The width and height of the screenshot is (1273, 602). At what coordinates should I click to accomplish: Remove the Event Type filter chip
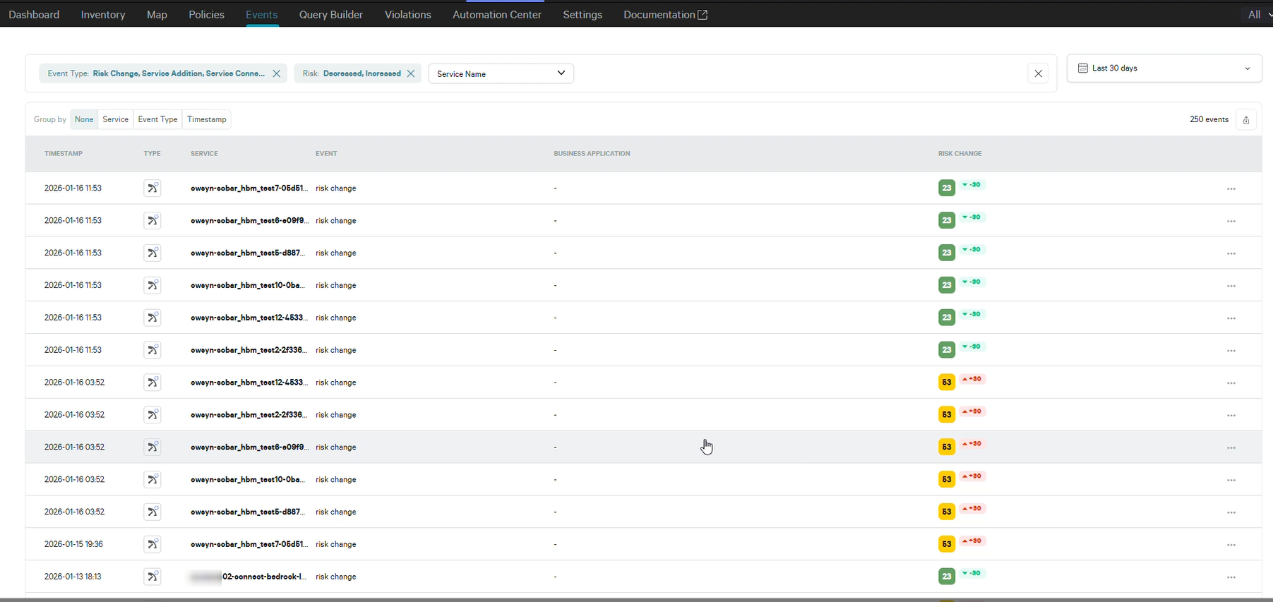tap(276, 73)
